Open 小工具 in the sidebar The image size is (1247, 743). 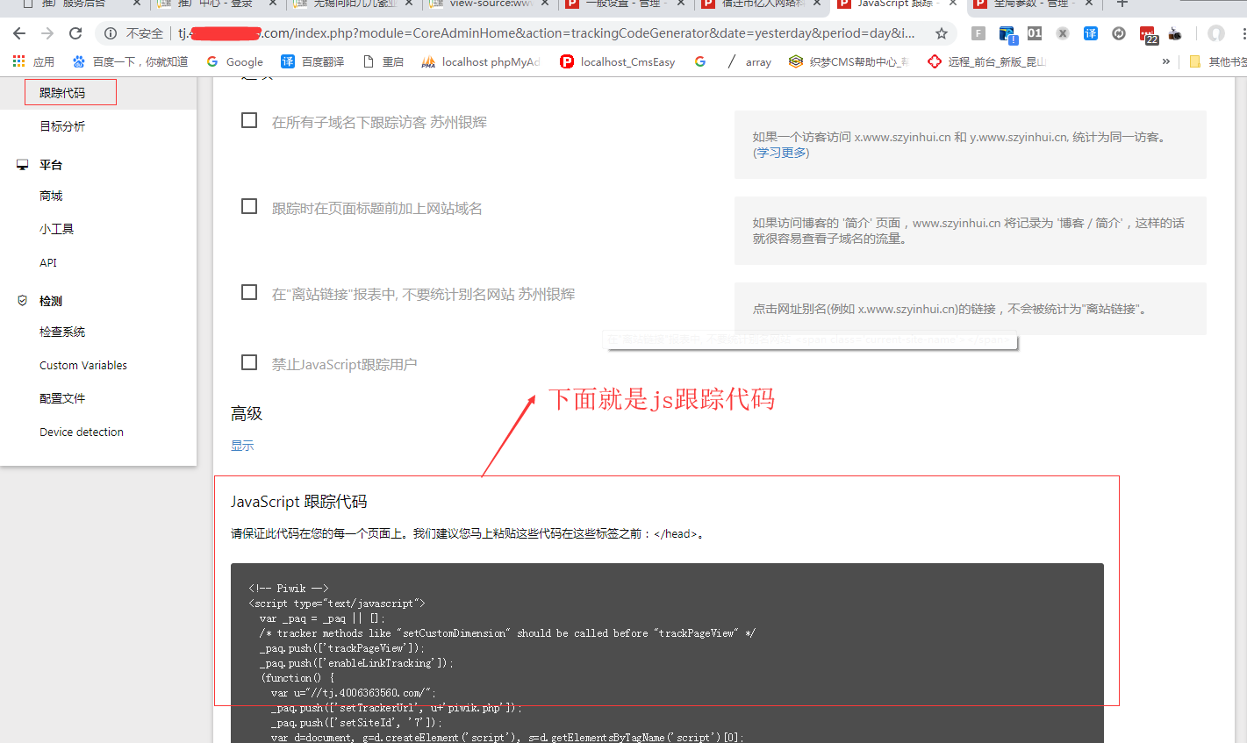coord(56,229)
